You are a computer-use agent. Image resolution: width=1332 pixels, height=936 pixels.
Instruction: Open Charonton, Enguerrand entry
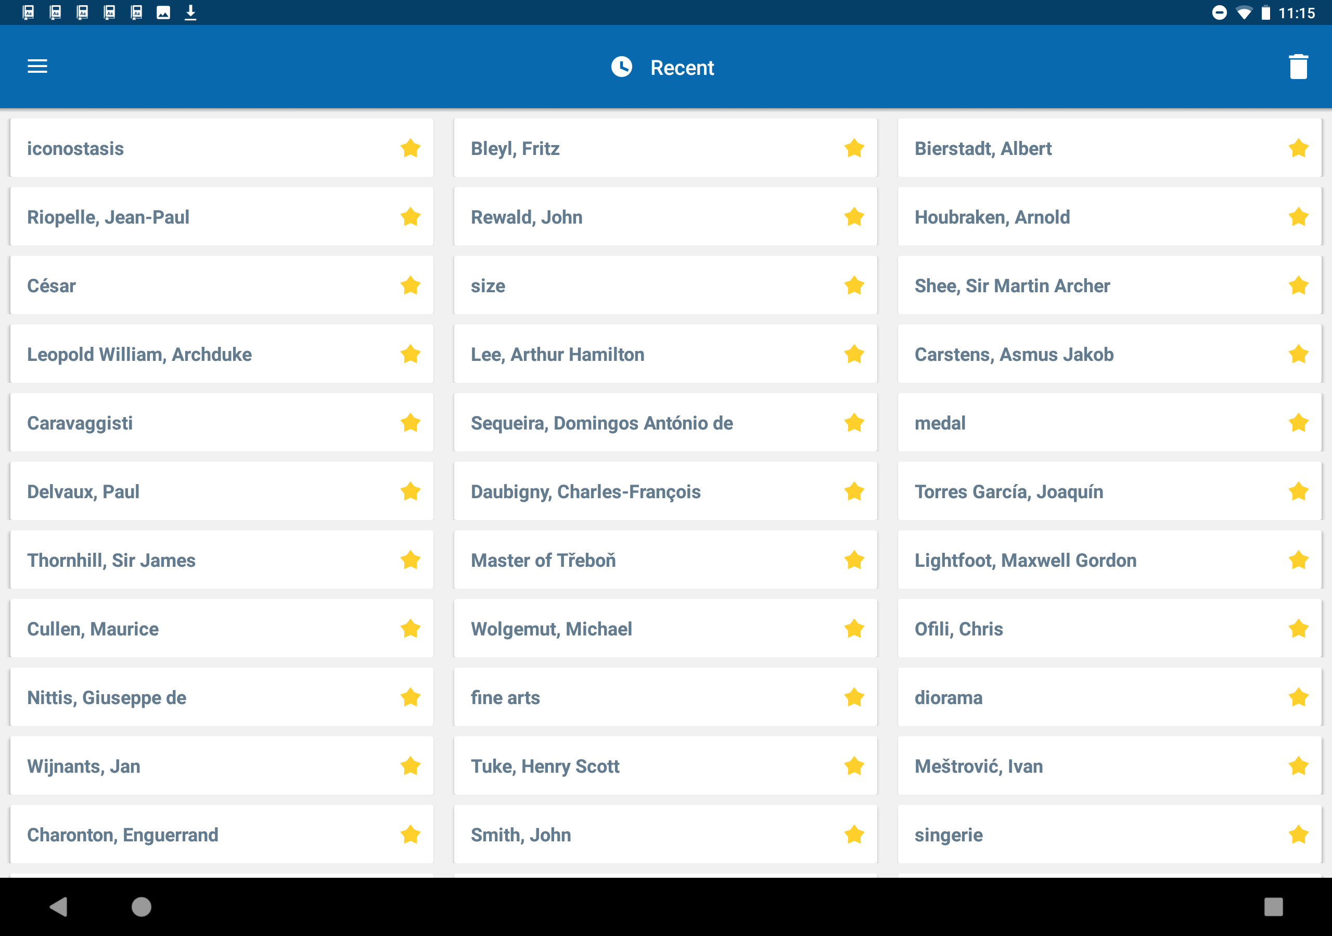point(222,835)
